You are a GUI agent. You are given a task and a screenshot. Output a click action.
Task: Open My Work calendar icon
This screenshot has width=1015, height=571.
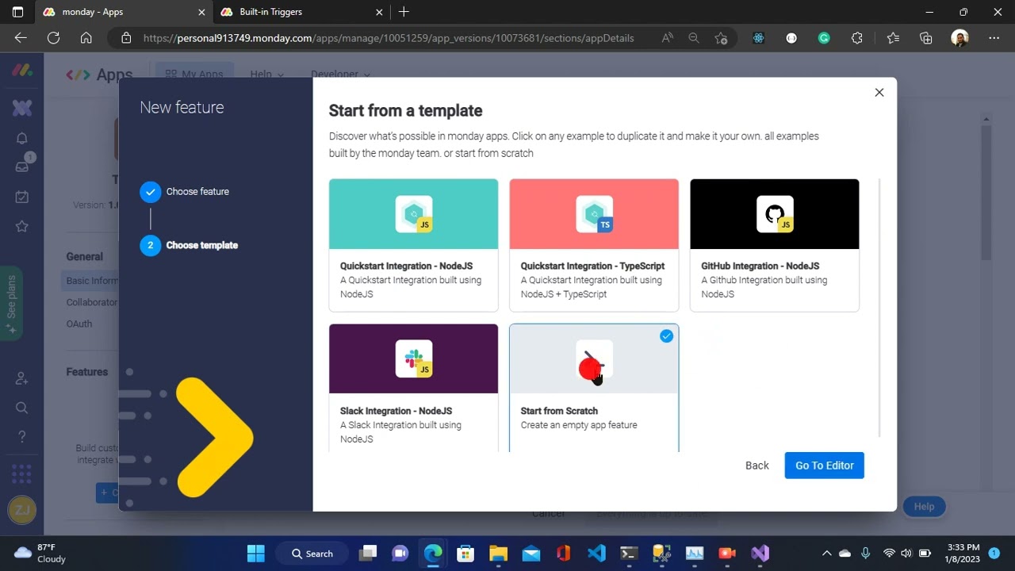tap(22, 197)
